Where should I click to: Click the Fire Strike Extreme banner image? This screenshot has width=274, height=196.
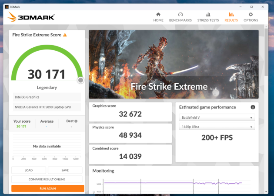pos(174,64)
